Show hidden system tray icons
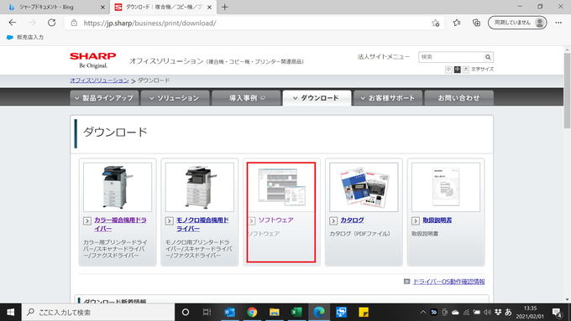Image resolution: width=571 pixels, height=321 pixels. point(422,312)
